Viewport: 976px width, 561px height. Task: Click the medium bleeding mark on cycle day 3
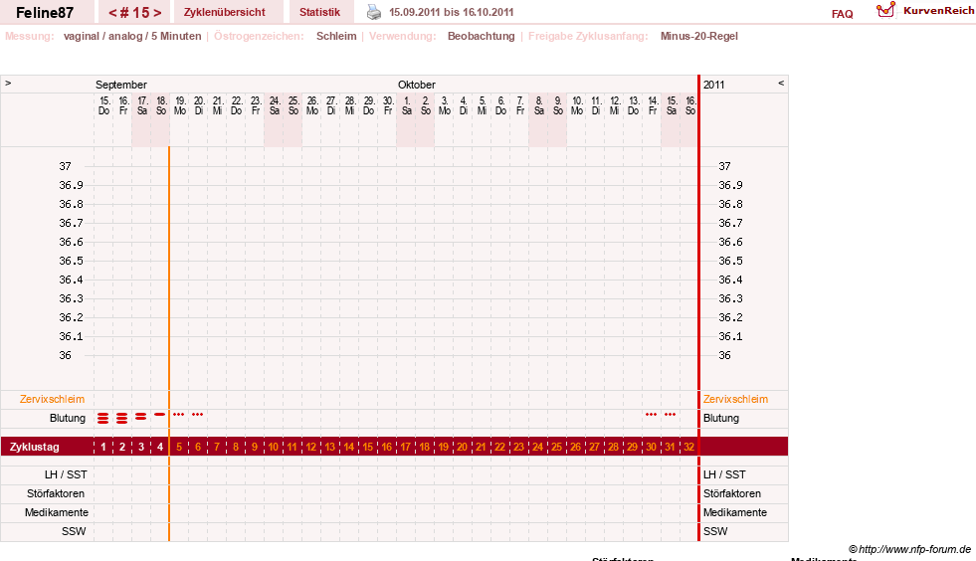click(x=141, y=416)
